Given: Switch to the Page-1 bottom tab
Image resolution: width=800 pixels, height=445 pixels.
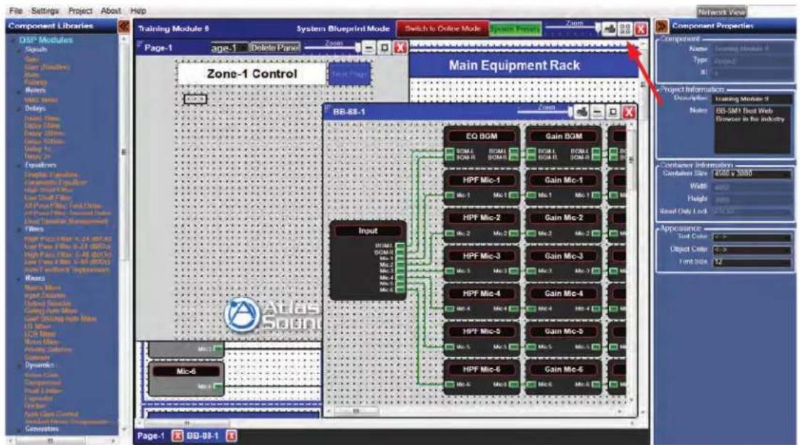Looking at the screenshot, I should click(151, 436).
